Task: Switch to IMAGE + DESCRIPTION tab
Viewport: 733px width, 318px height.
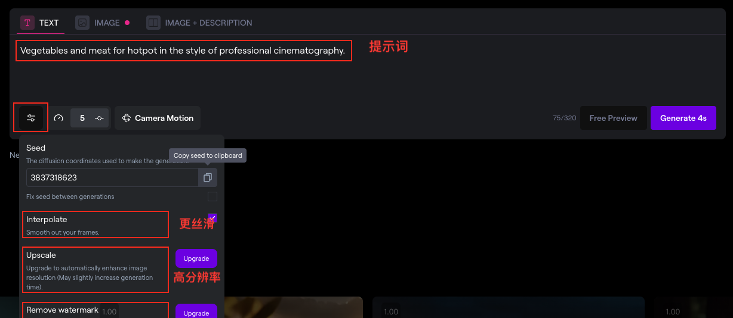Action: (x=199, y=23)
